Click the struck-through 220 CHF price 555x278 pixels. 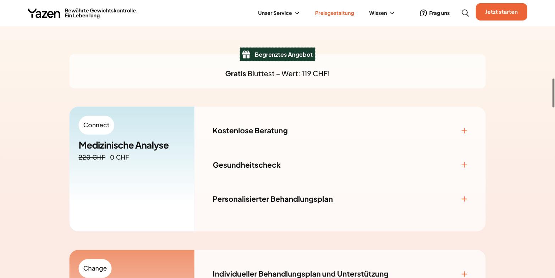point(92,157)
